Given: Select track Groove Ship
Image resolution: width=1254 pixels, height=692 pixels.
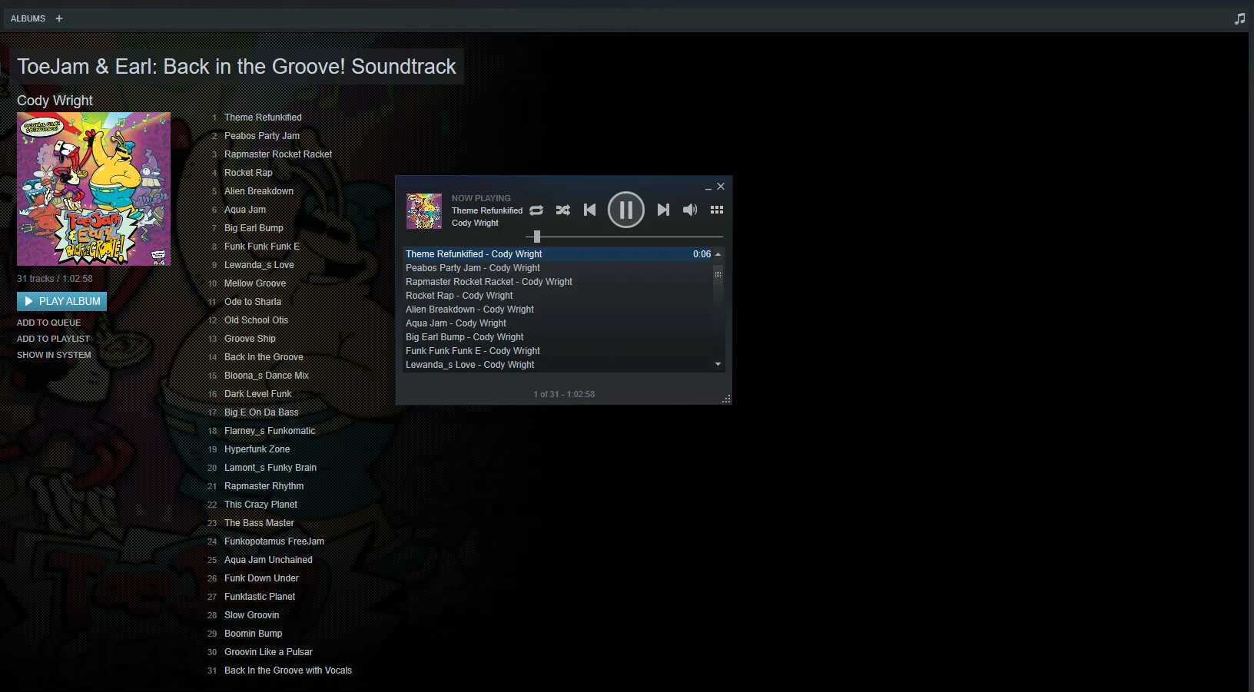Looking at the screenshot, I should click(x=250, y=339).
